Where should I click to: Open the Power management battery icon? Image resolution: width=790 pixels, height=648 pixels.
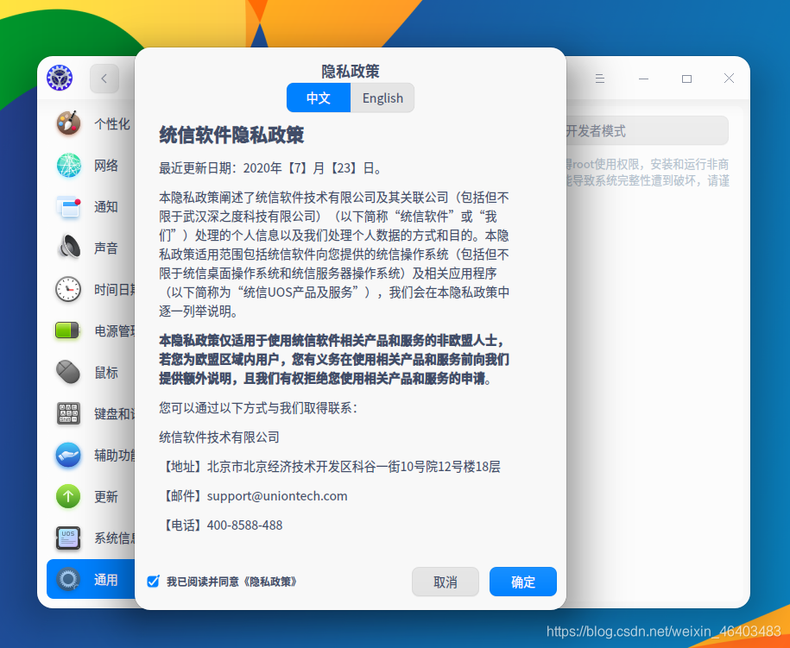pos(67,330)
